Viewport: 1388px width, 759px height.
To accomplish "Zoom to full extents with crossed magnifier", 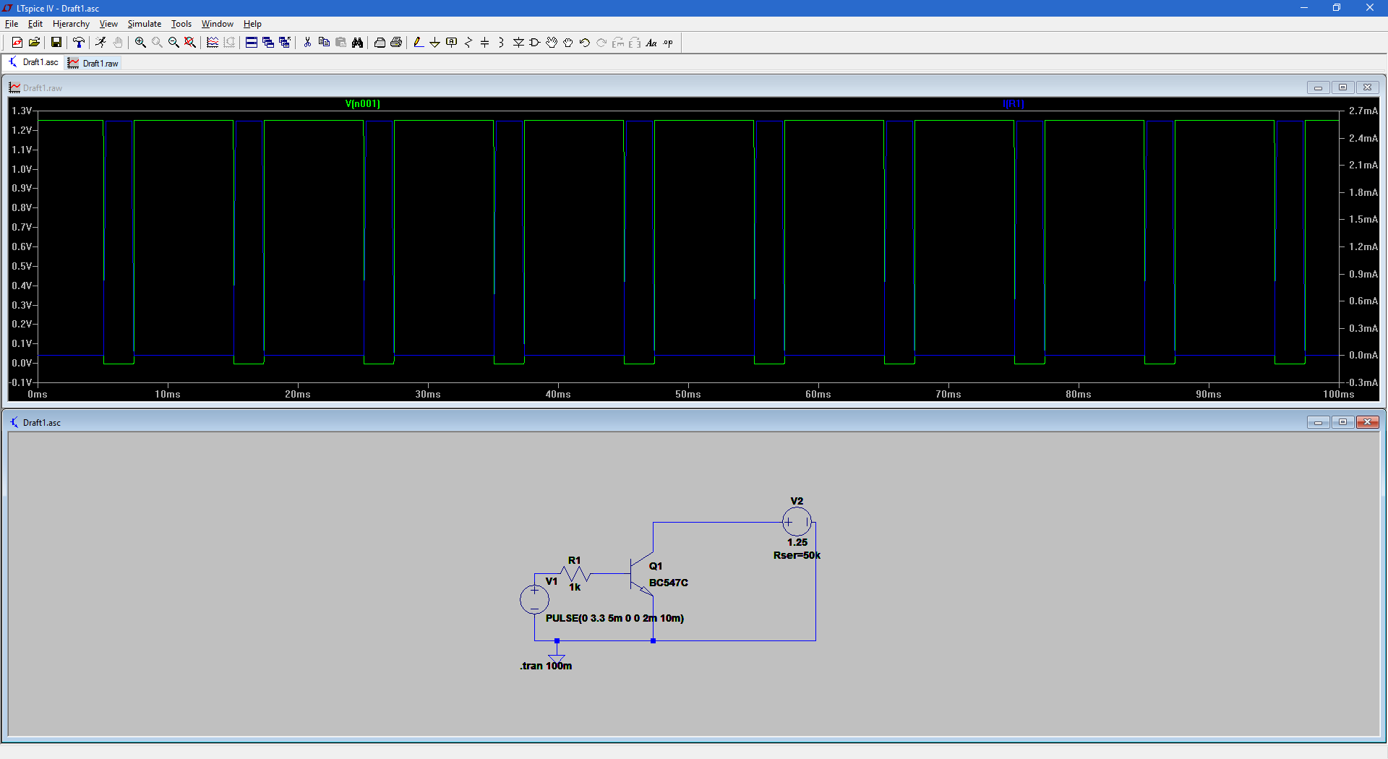I will click(190, 43).
